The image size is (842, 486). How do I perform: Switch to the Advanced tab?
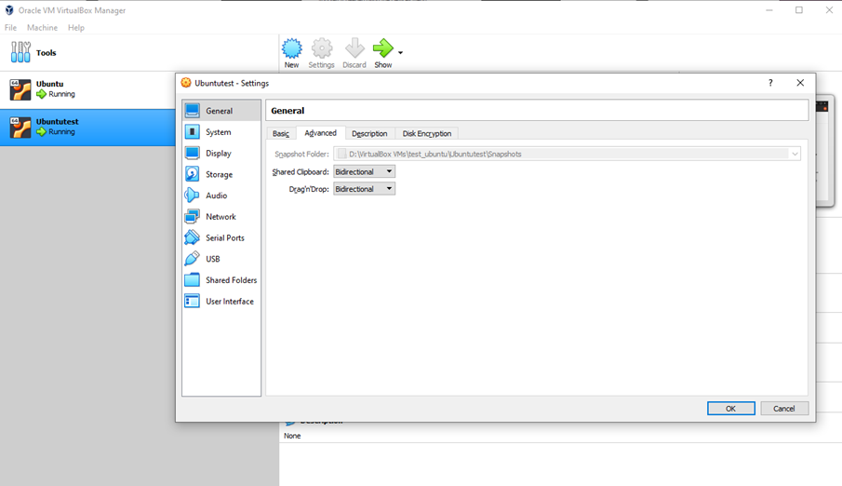click(x=321, y=133)
